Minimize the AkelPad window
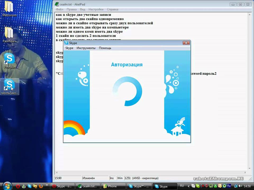This screenshot has width=254, height=190. click(x=233, y=4)
